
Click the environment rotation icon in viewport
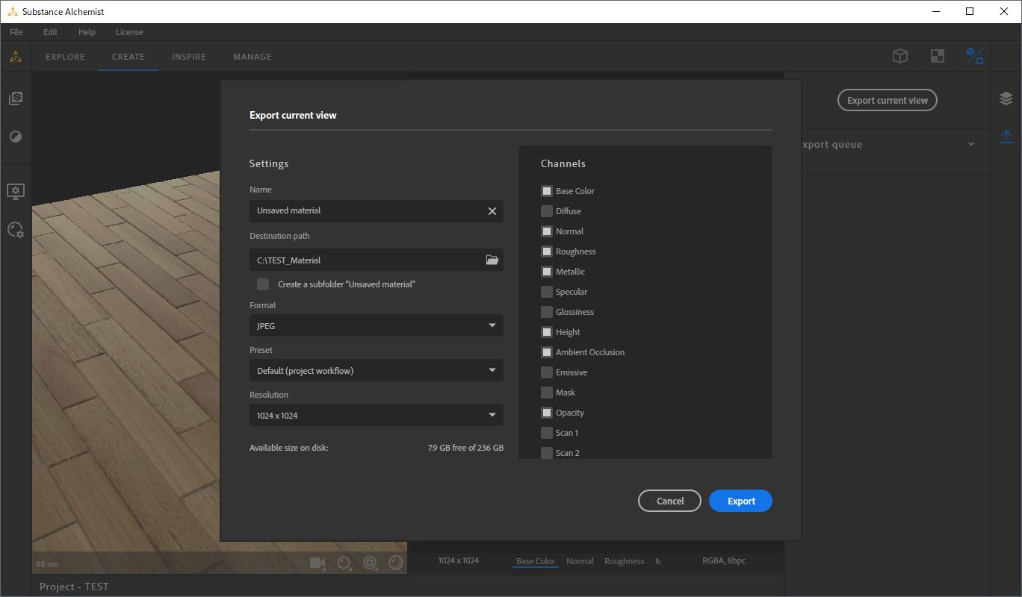point(344,563)
